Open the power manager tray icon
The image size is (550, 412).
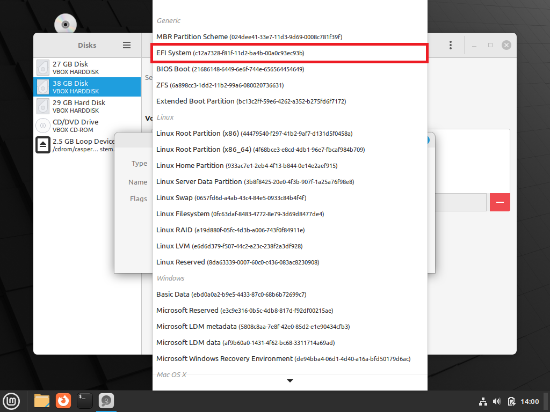[x=511, y=401]
